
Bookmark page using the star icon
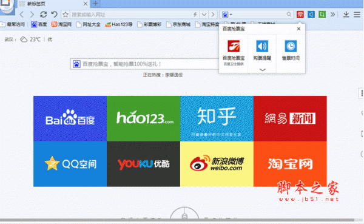tap(66, 15)
